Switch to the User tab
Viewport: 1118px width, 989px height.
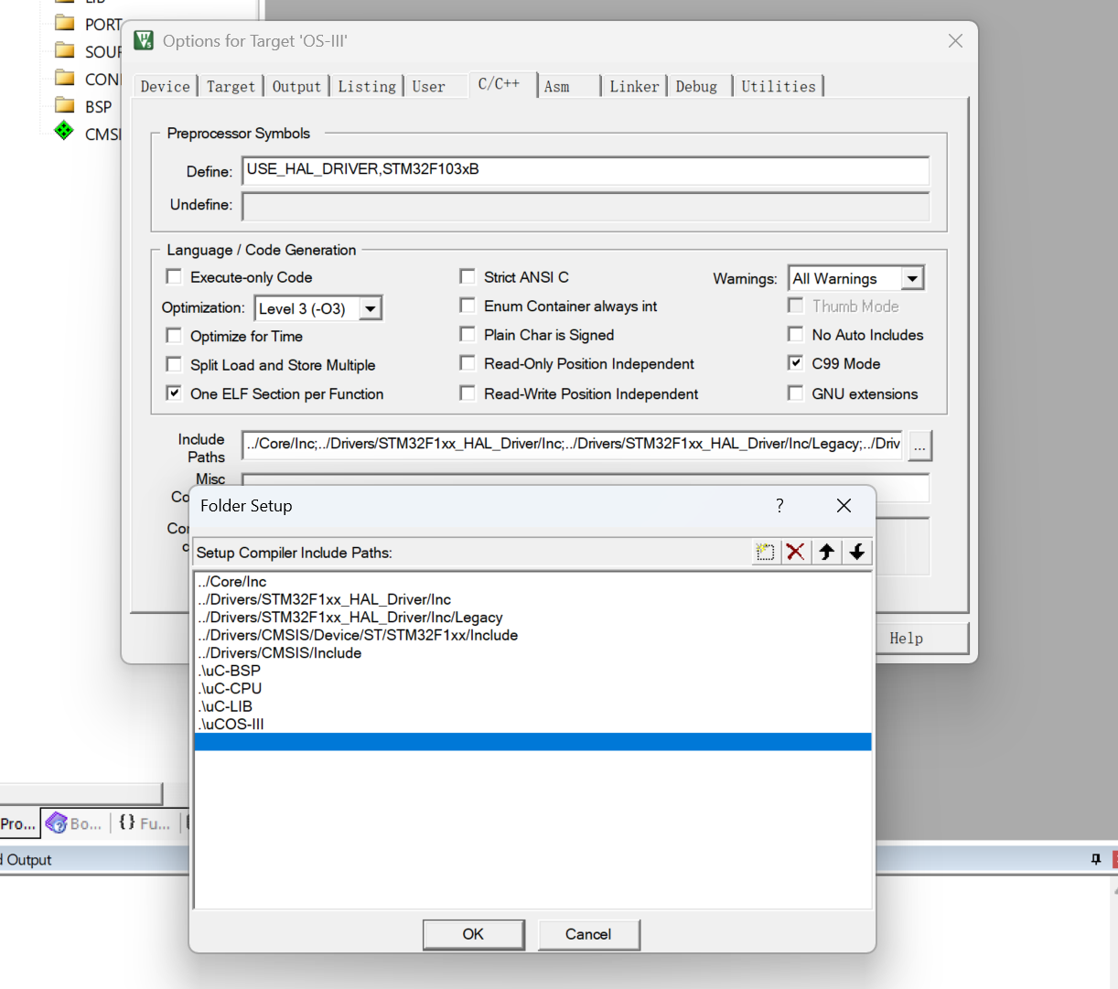428,86
